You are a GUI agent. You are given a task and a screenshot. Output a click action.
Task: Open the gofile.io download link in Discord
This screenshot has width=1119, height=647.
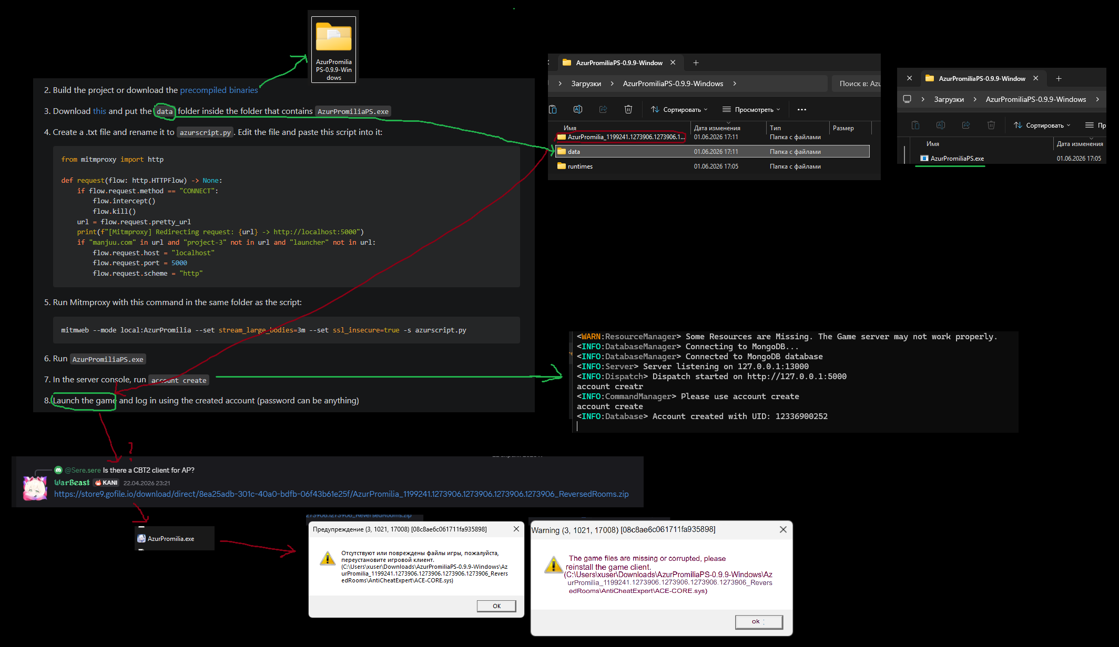tap(341, 494)
